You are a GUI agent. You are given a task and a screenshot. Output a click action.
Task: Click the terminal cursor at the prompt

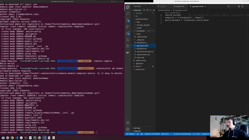[x=97, y=132]
